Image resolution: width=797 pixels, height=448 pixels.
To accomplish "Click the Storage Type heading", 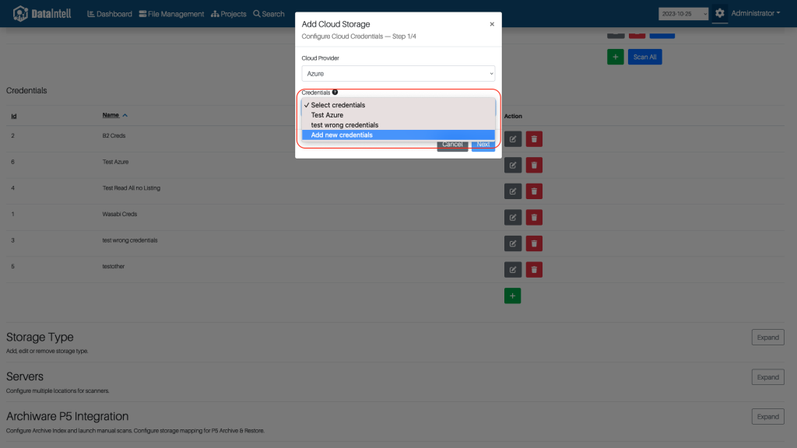I will (x=40, y=338).
